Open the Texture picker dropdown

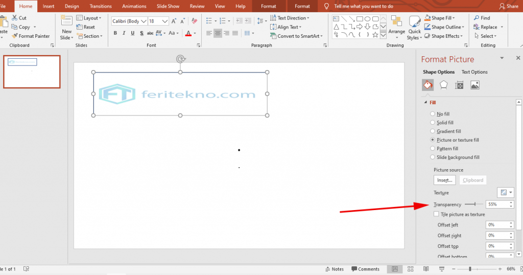pos(506,193)
